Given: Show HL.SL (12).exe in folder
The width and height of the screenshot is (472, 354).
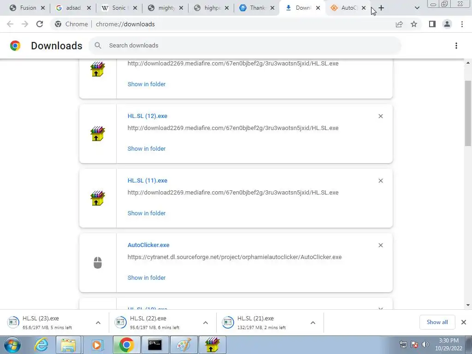Looking at the screenshot, I should (x=147, y=149).
